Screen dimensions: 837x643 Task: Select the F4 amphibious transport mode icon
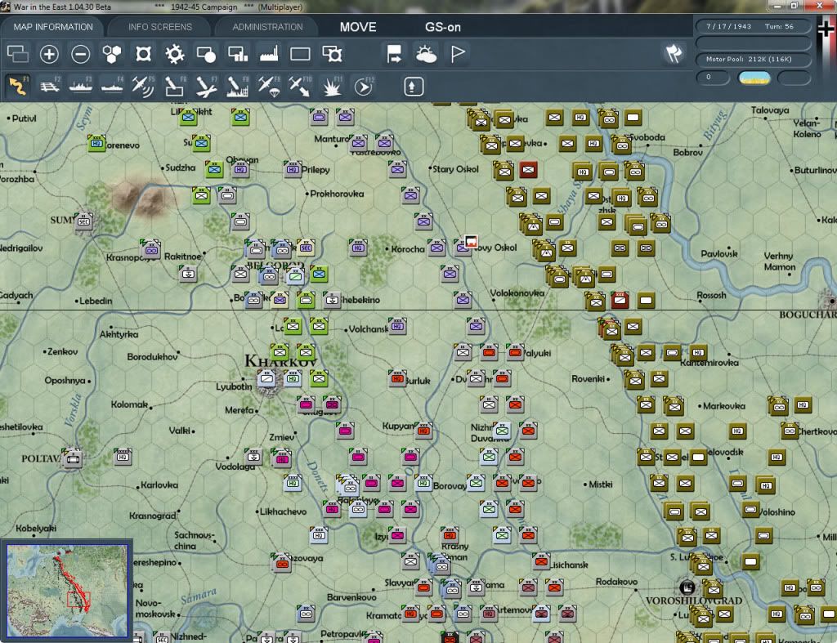[x=112, y=86]
